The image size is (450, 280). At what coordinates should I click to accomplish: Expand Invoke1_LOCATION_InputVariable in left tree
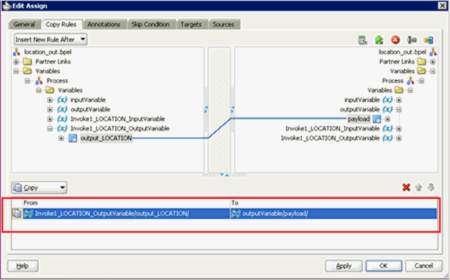(50, 119)
